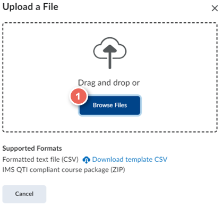Click the (ZIP) format text
Viewport: 223px width, 205px height.
(118, 170)
